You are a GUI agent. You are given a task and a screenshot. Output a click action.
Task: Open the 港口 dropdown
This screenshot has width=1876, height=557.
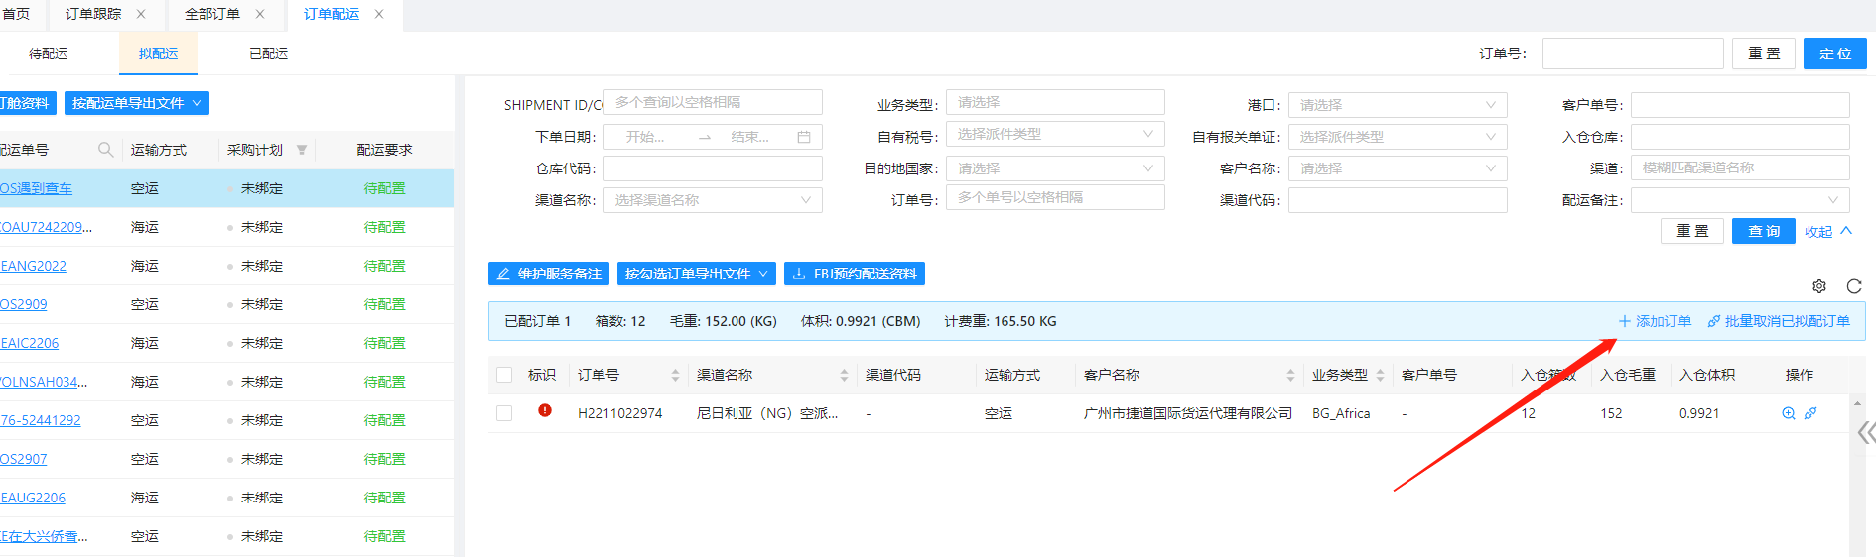point(1397,105)
